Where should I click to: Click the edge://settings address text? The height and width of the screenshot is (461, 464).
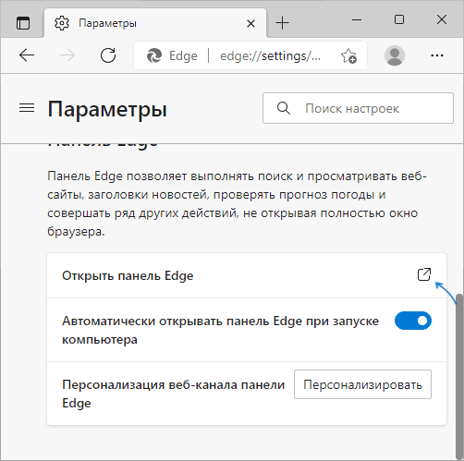[270, 56]
